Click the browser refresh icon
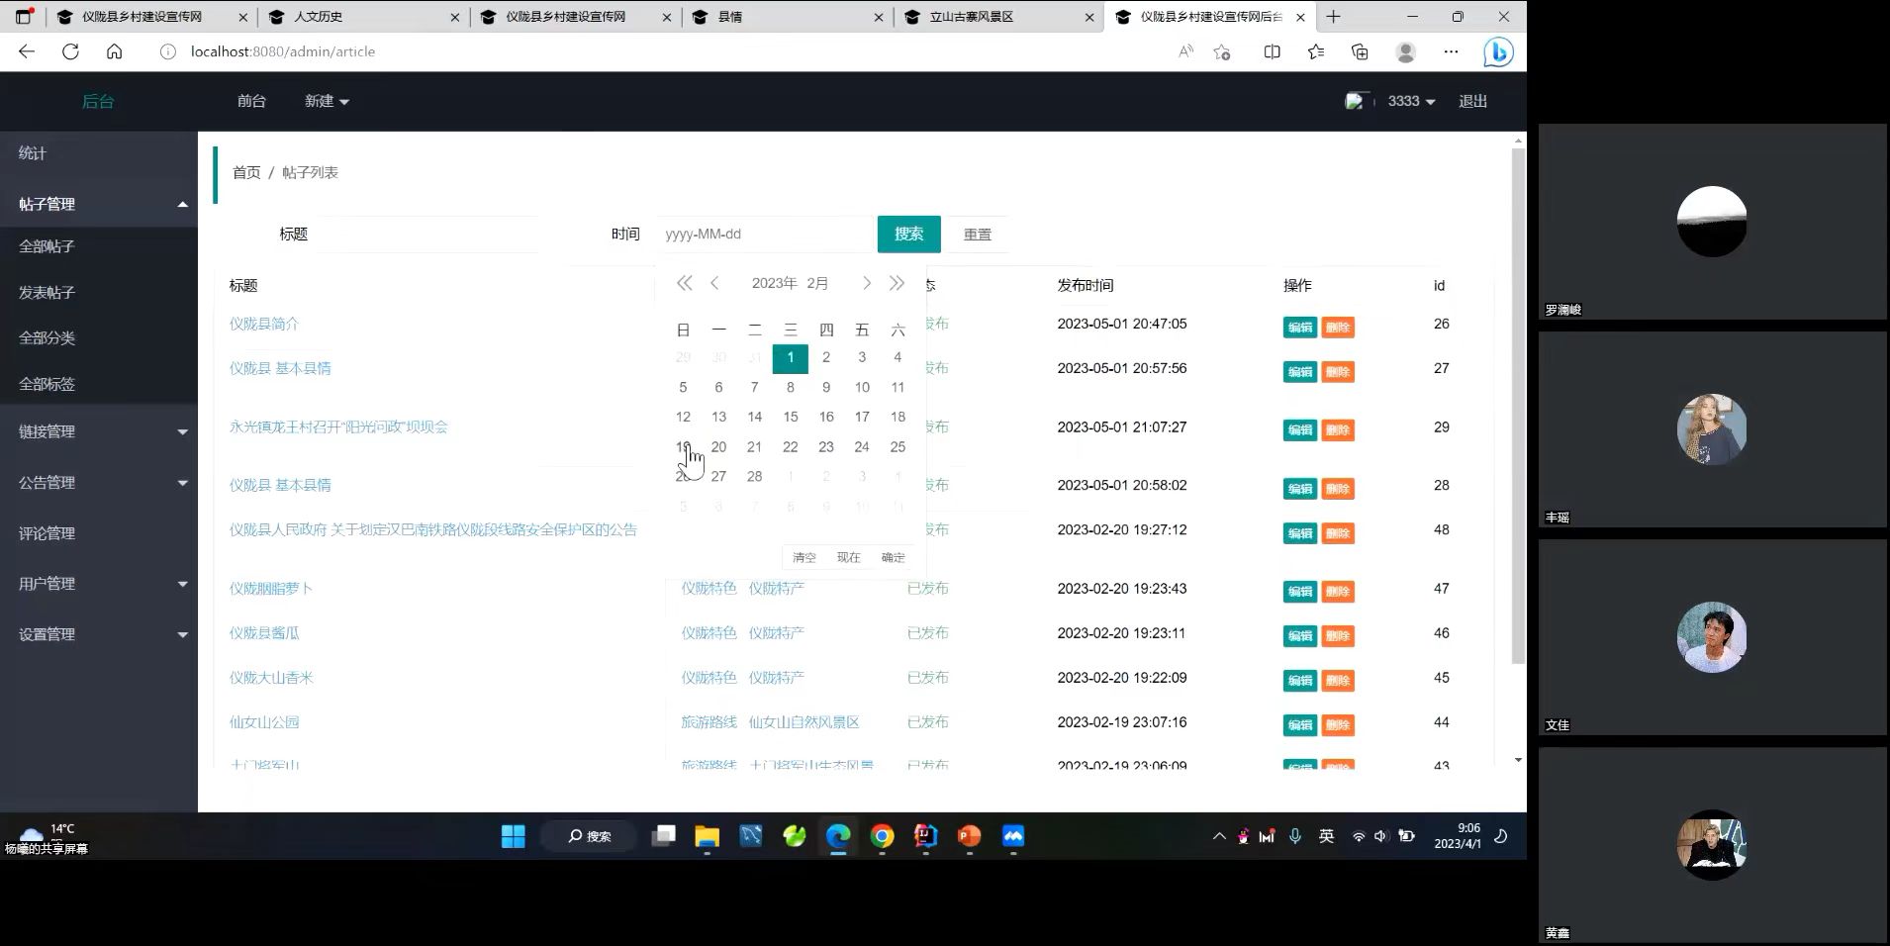This screenshot has height=946, width=1890. (70, 51)
